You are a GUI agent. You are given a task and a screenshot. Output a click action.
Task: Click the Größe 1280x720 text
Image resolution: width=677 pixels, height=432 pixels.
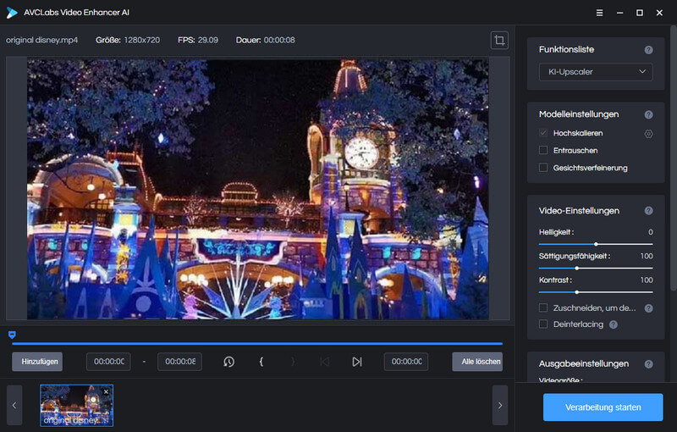[x=128, y=40]
